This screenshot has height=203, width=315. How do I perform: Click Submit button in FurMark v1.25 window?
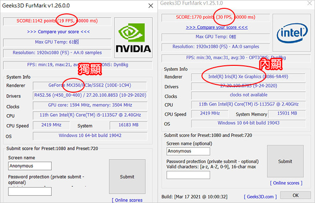coord(285,161)
